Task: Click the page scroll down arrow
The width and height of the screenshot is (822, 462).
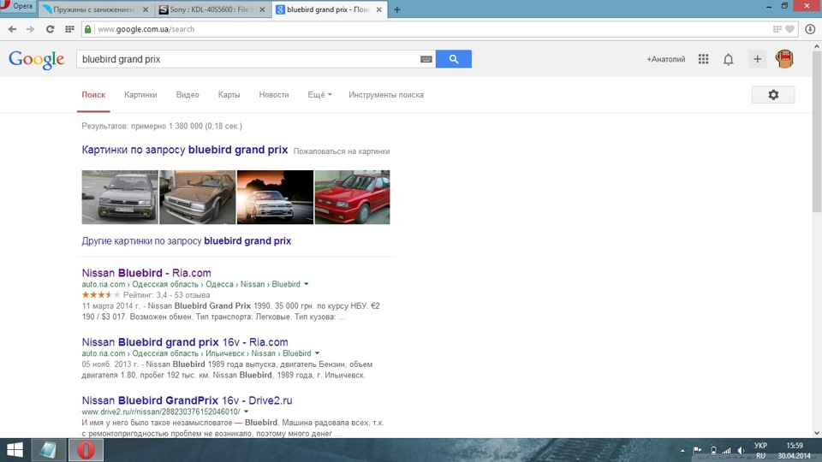Action: click(x=817, y=433)
